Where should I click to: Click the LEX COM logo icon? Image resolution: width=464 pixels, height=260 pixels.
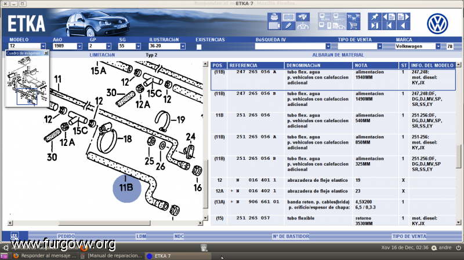[x=14, y=236]
